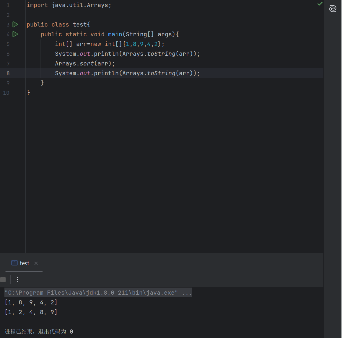This screenshot has width=342, height=338.
Task: Select the test run tab
Action: (x=24, y=263)
